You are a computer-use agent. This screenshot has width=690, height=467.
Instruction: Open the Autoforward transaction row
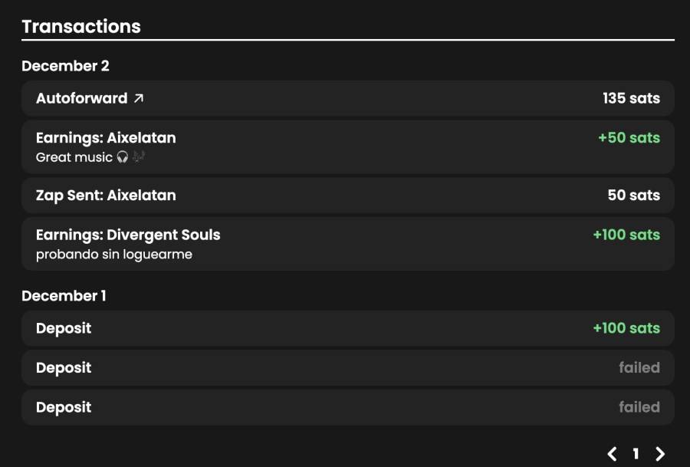[347, 98]
